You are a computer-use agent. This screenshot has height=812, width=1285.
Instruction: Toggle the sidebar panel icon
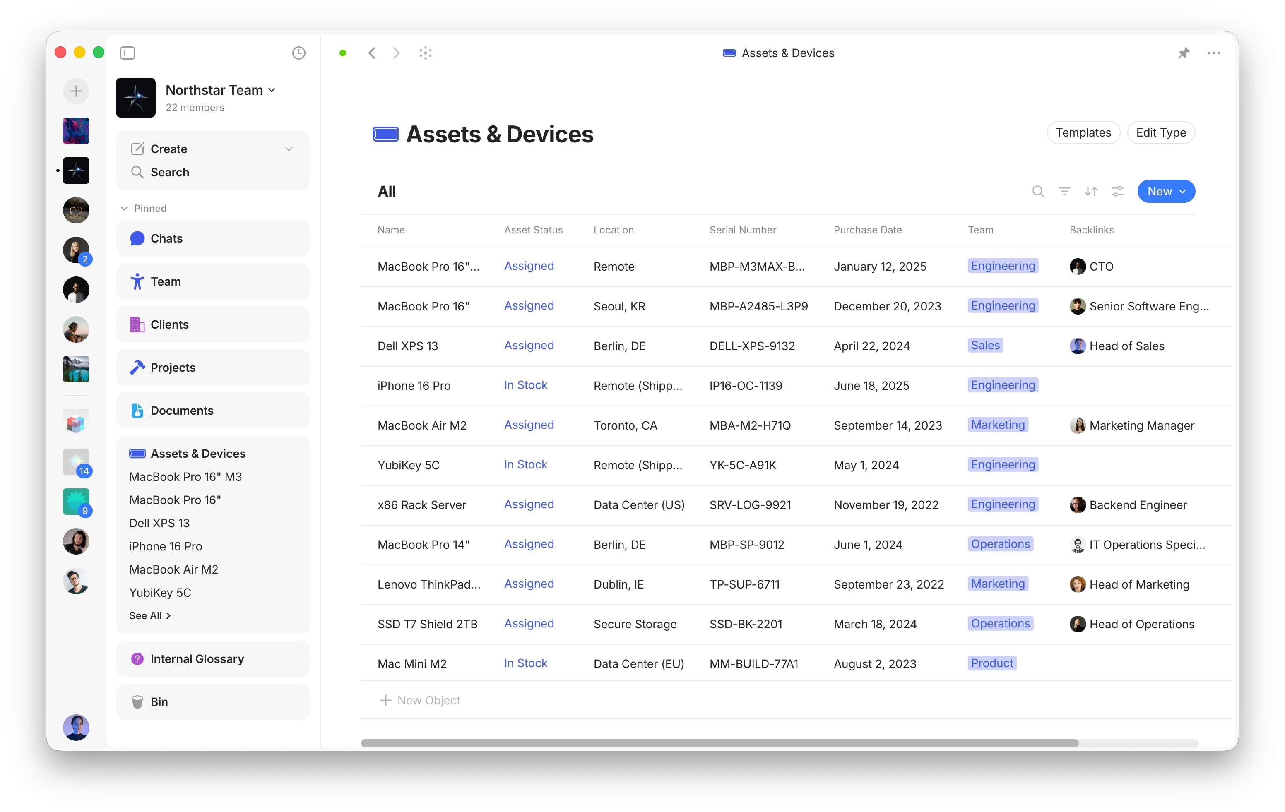[128, 53]
